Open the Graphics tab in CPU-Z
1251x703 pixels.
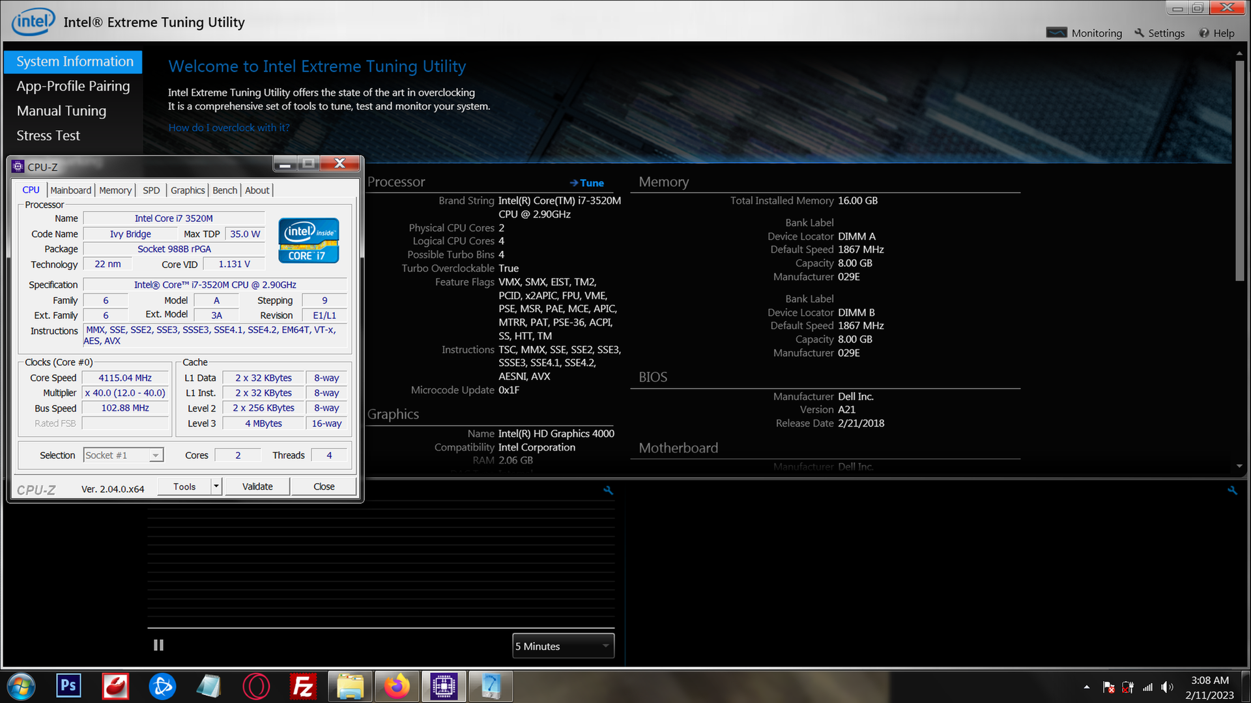(x=188, y=190)
